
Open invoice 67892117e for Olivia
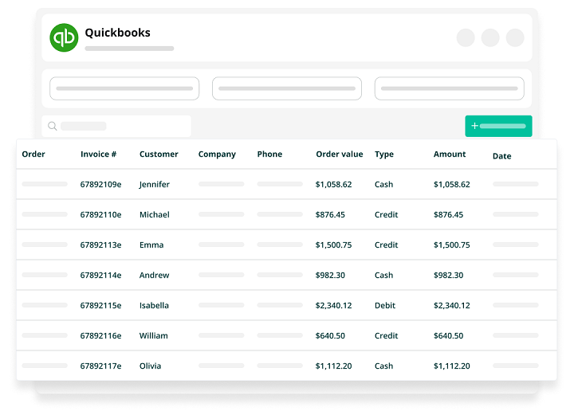[100, 366]
